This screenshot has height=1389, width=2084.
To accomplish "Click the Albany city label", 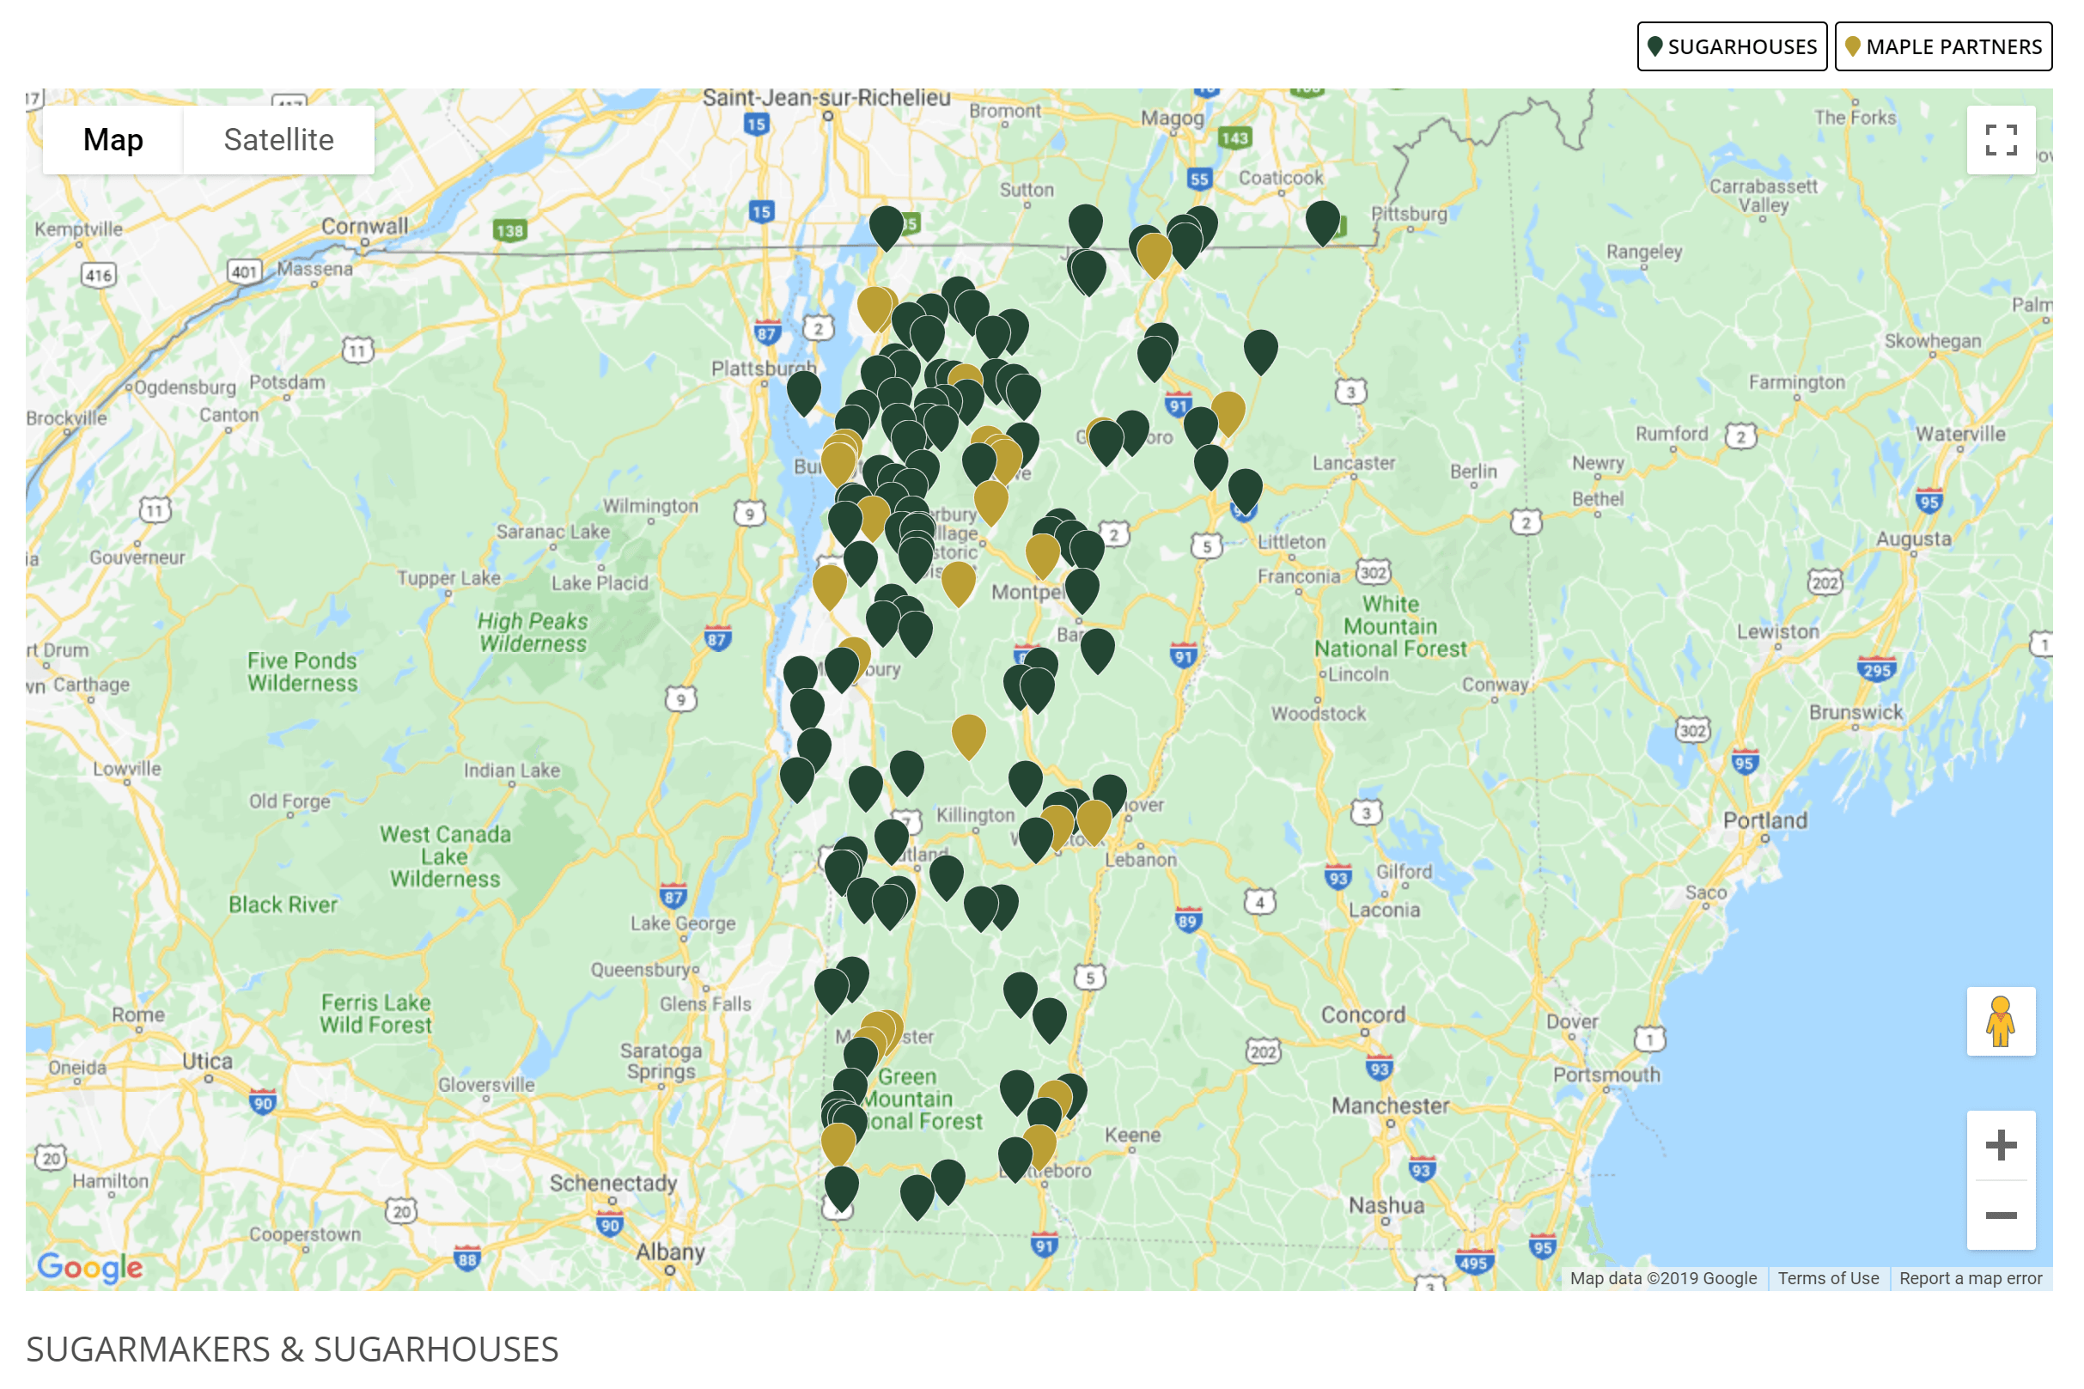I will pyautogui.click(x=670, y=1251).
